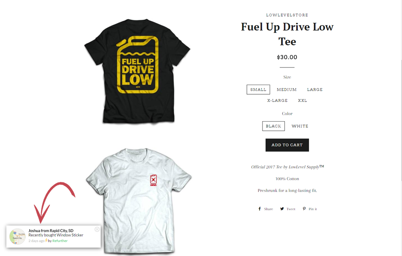The height and width of the screenshot is (256, 402).
Task: Choose the X-Large size option
Action: point(277,101)
